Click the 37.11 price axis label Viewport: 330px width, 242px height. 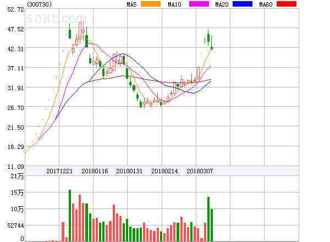coord(15,68)
